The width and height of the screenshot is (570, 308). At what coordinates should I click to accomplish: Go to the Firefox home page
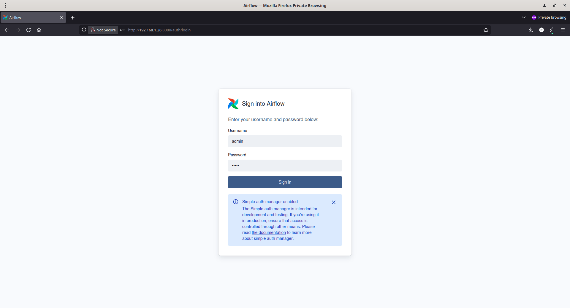coord(39,30)
